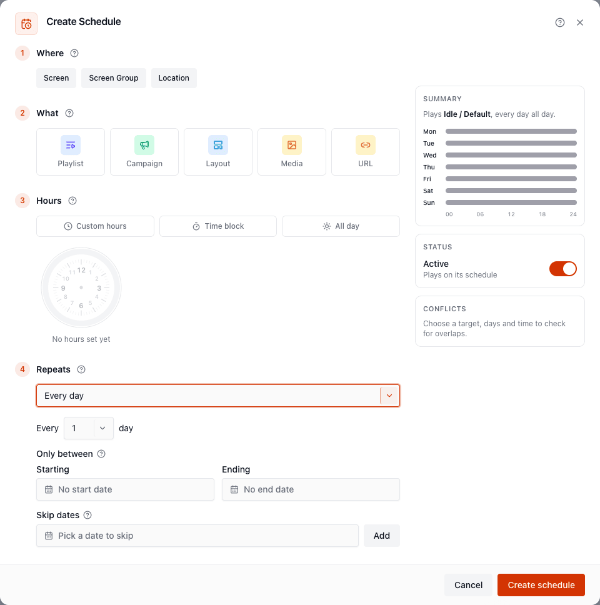This screenshot has width=600, height=605.
Task: Click the Pick a date to skip field
Action: (197, 536)
